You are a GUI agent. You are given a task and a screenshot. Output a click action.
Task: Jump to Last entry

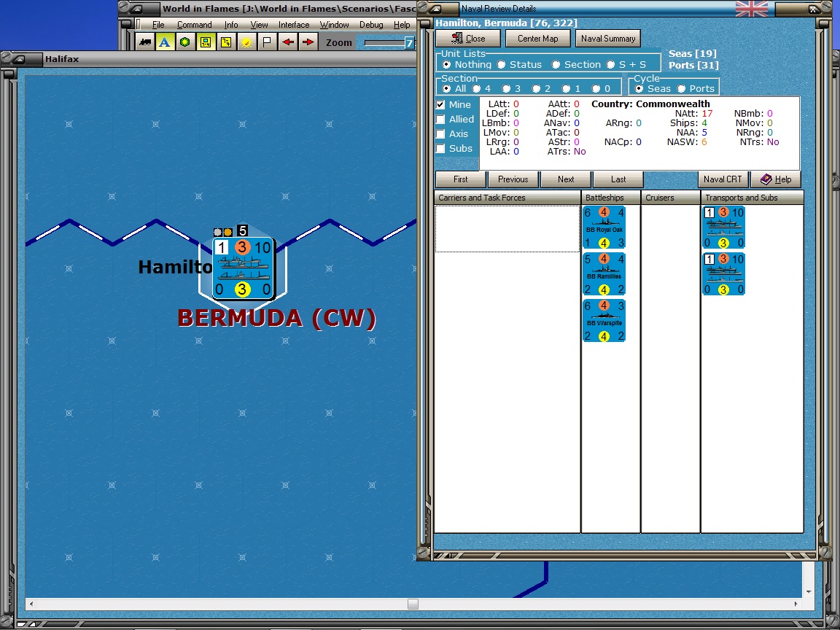618,179
